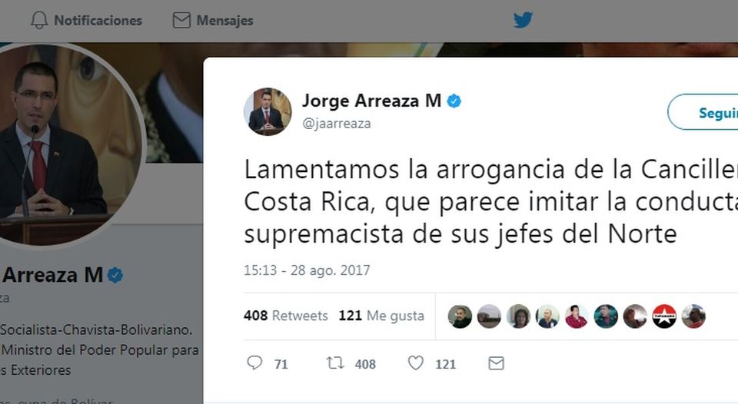Send tweet via direct message envelope
This screenshot has height=404, width=738.
tap(496, 363)
